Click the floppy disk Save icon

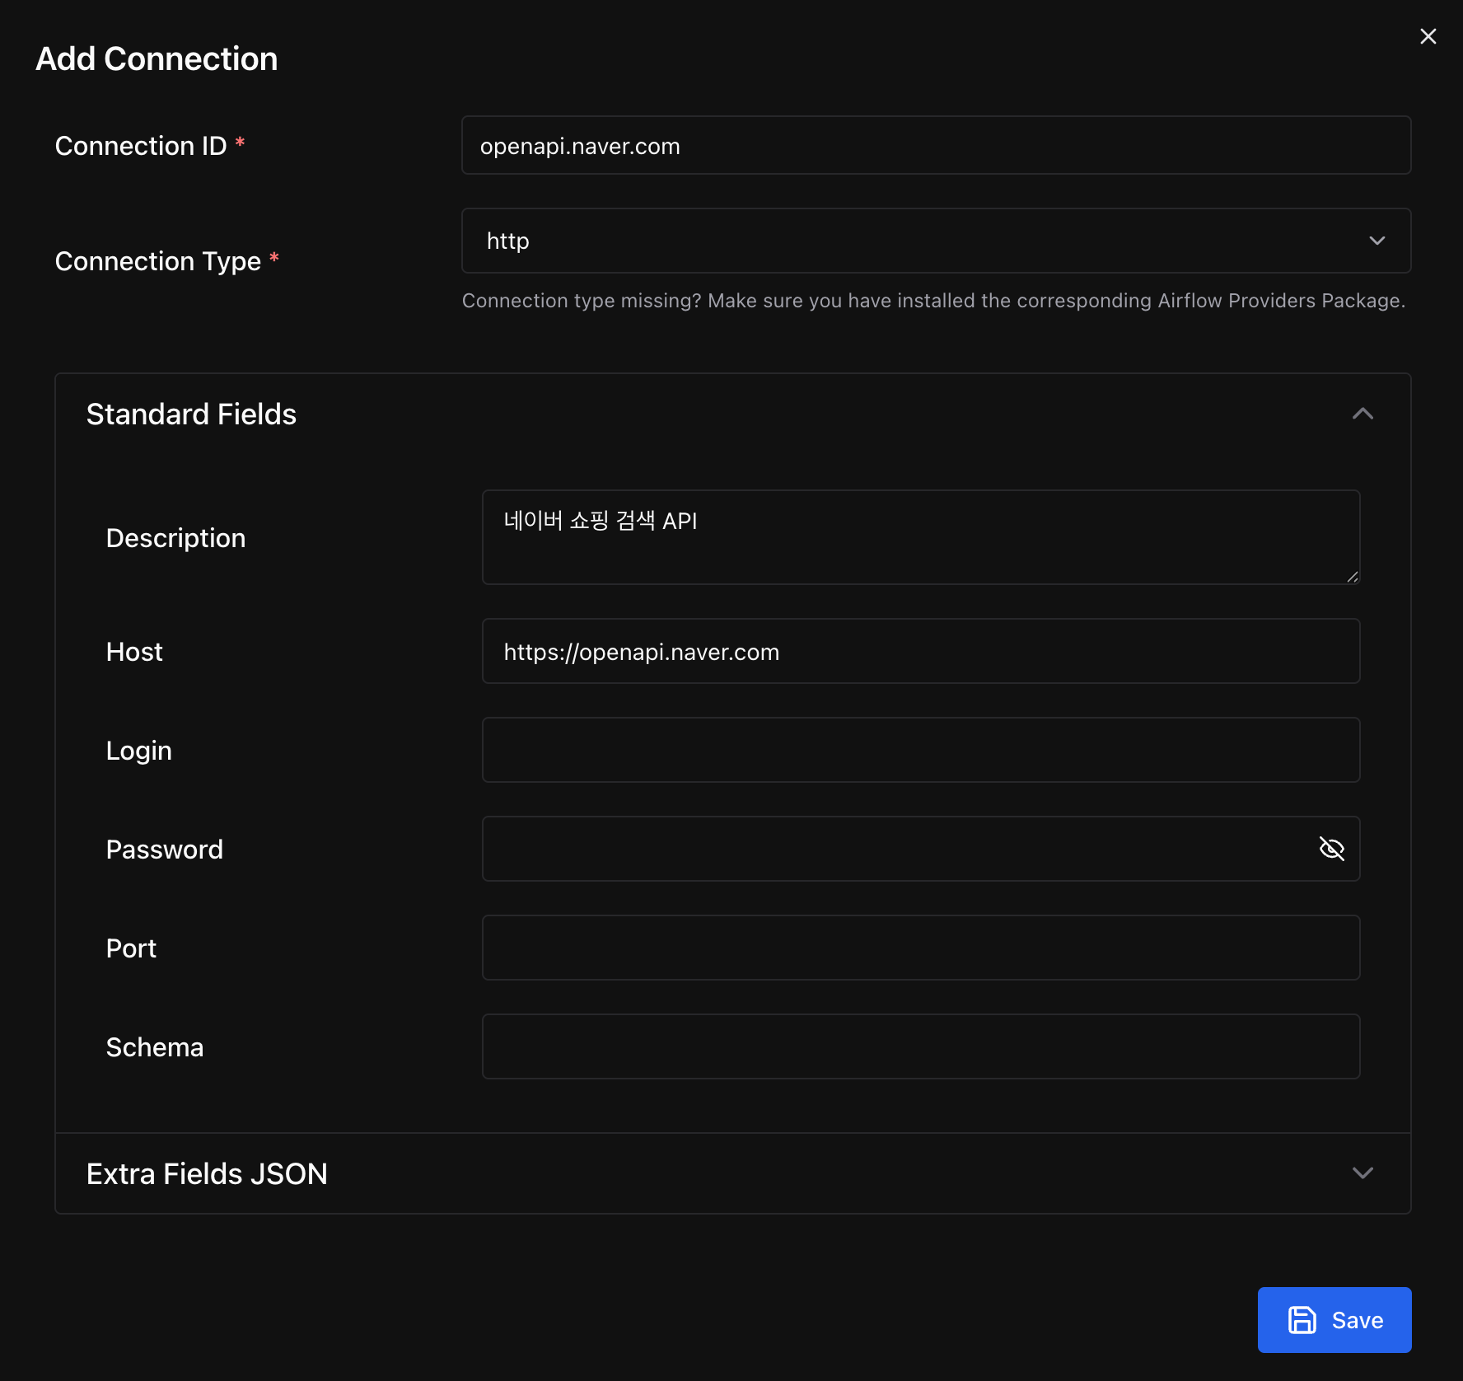tap(1302, 1320)
